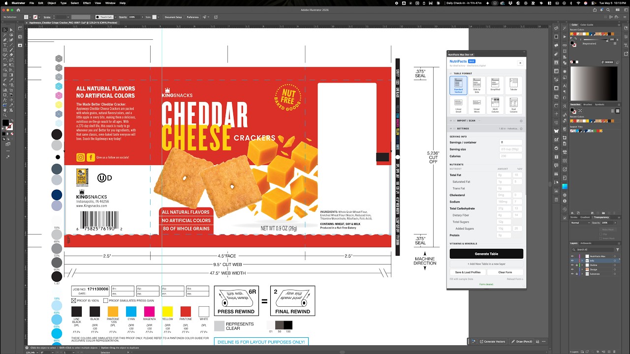Click the target circle for Info layer
The height and width of the screenshot is (354, 630).
coord(615,261)
